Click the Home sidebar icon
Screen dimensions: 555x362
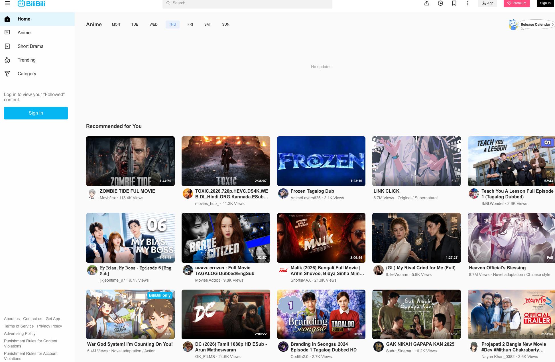(x=7, y=19)
